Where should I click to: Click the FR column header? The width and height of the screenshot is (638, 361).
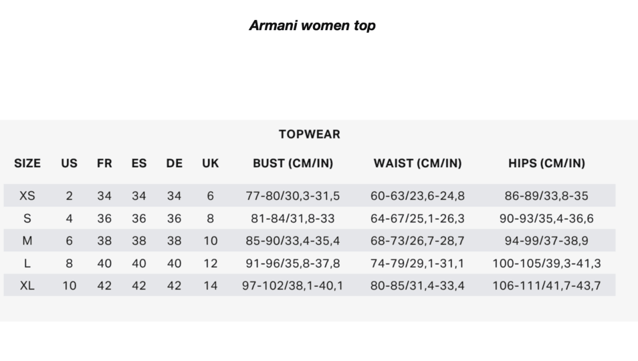click(x=104, y=163)
